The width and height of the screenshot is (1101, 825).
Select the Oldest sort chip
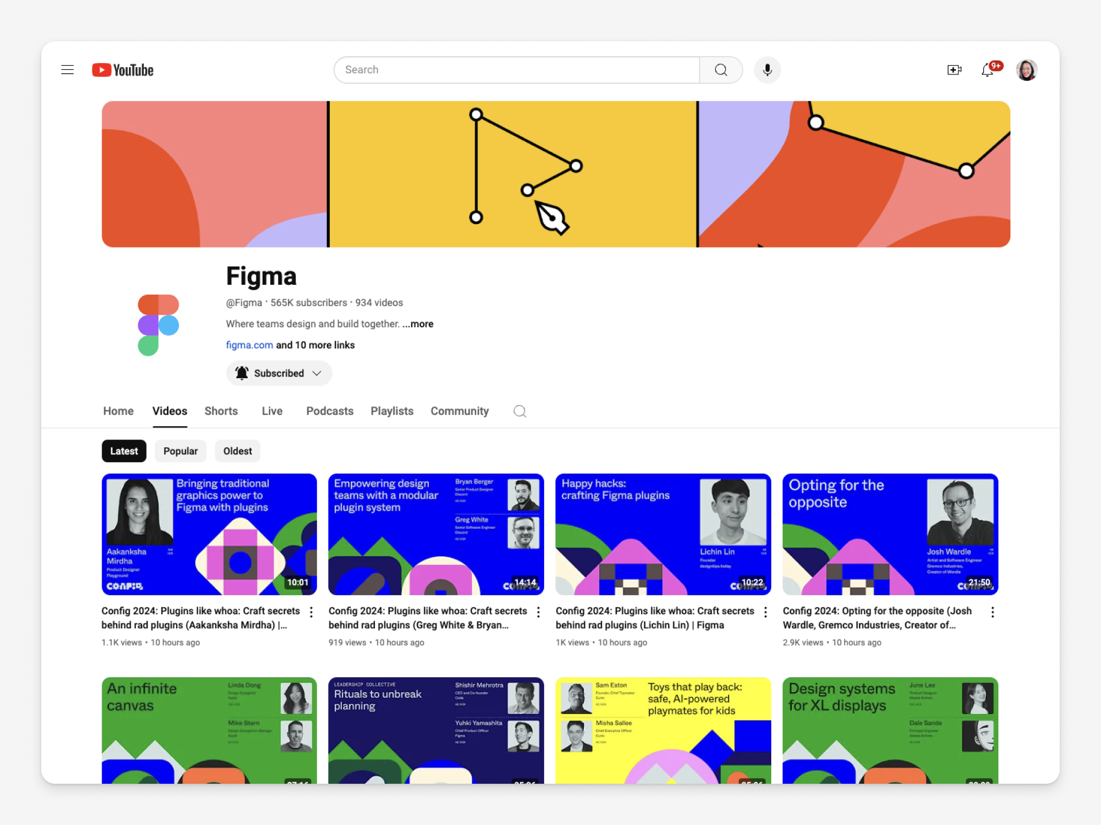(237, 451)
